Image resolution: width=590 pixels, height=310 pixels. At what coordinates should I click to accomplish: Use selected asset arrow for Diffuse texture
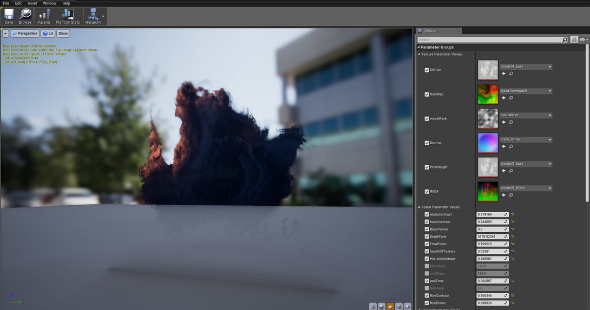click(x=503, y=73)
